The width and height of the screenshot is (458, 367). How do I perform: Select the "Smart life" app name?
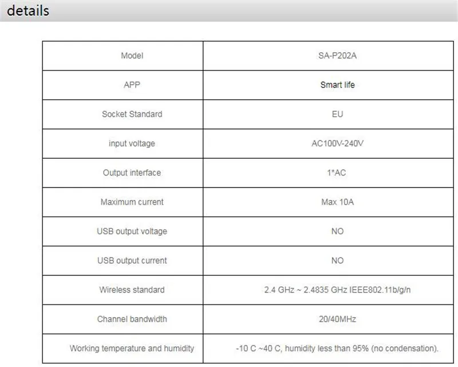click(337, 85)
